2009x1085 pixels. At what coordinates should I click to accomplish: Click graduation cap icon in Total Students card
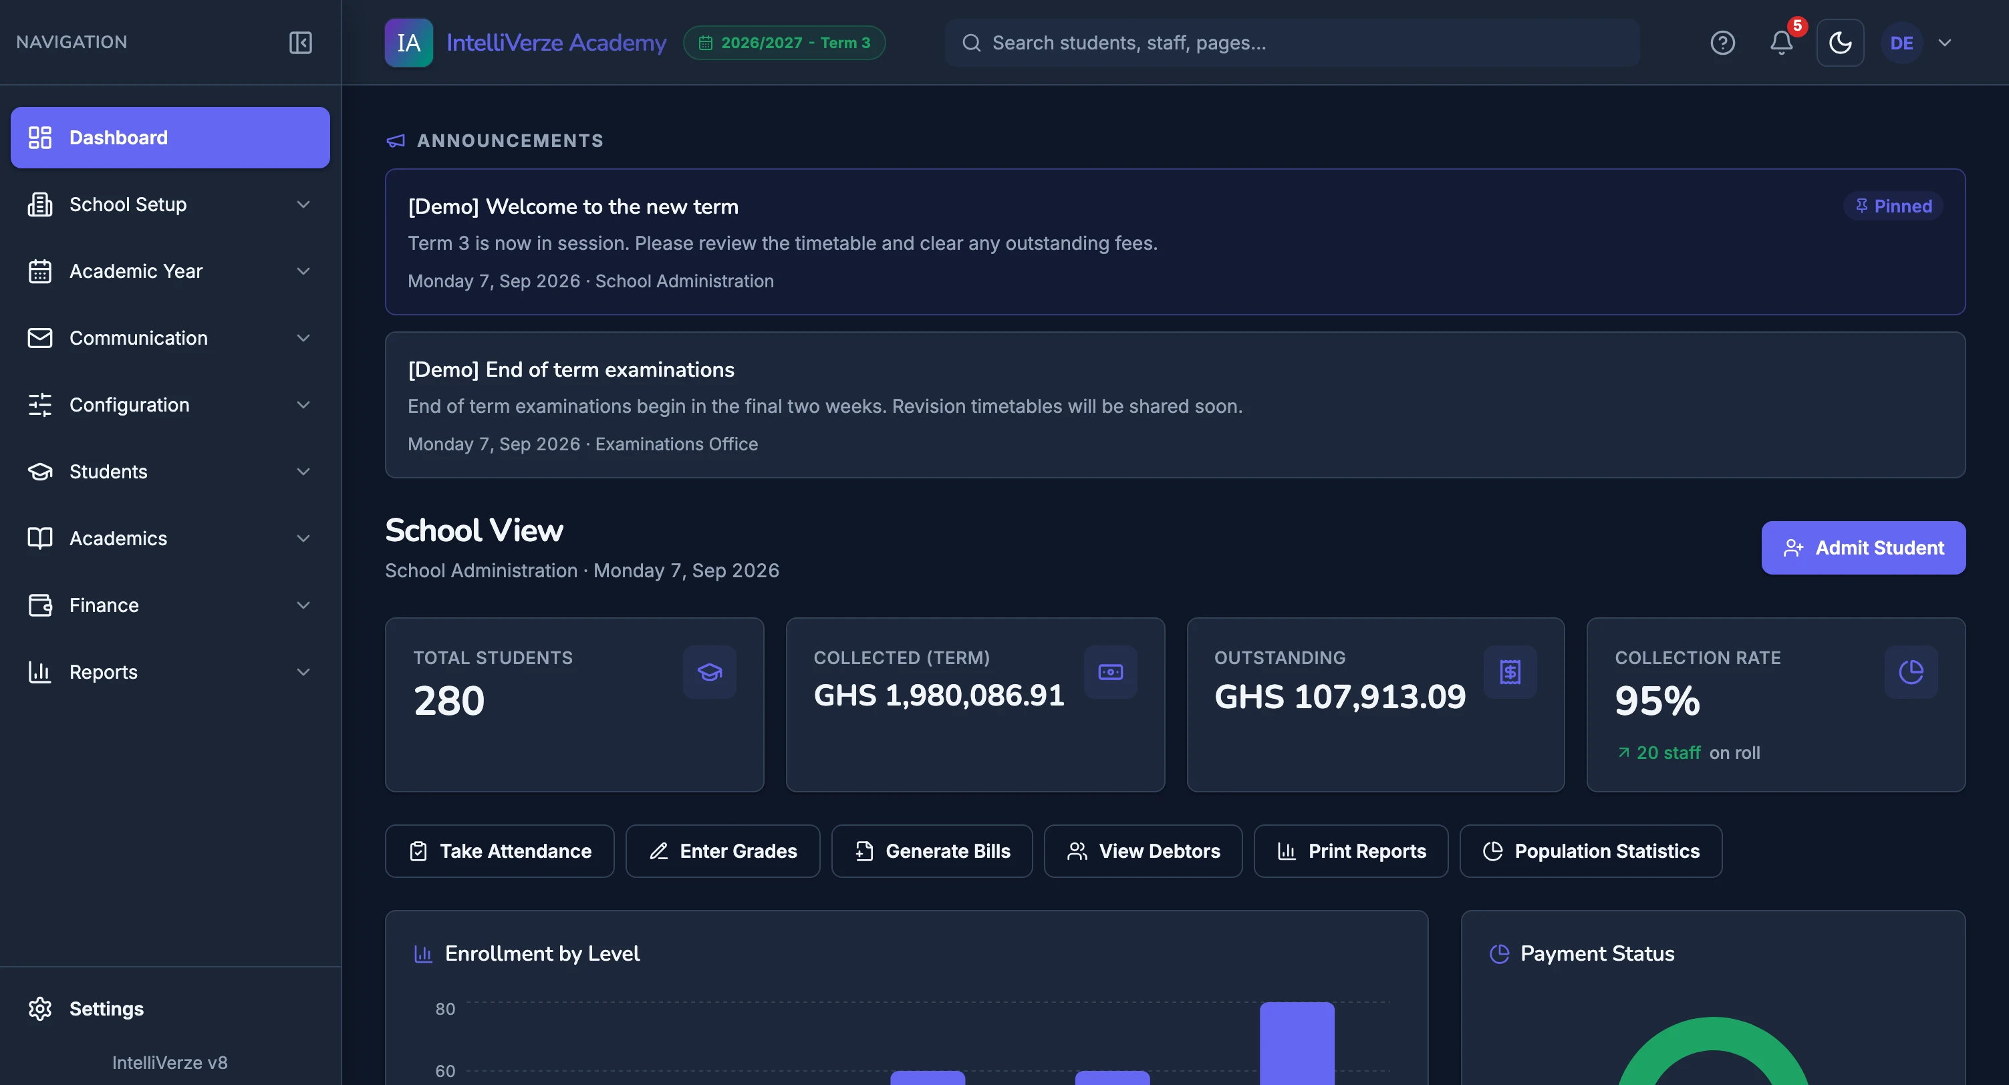(x=710, y=672)
